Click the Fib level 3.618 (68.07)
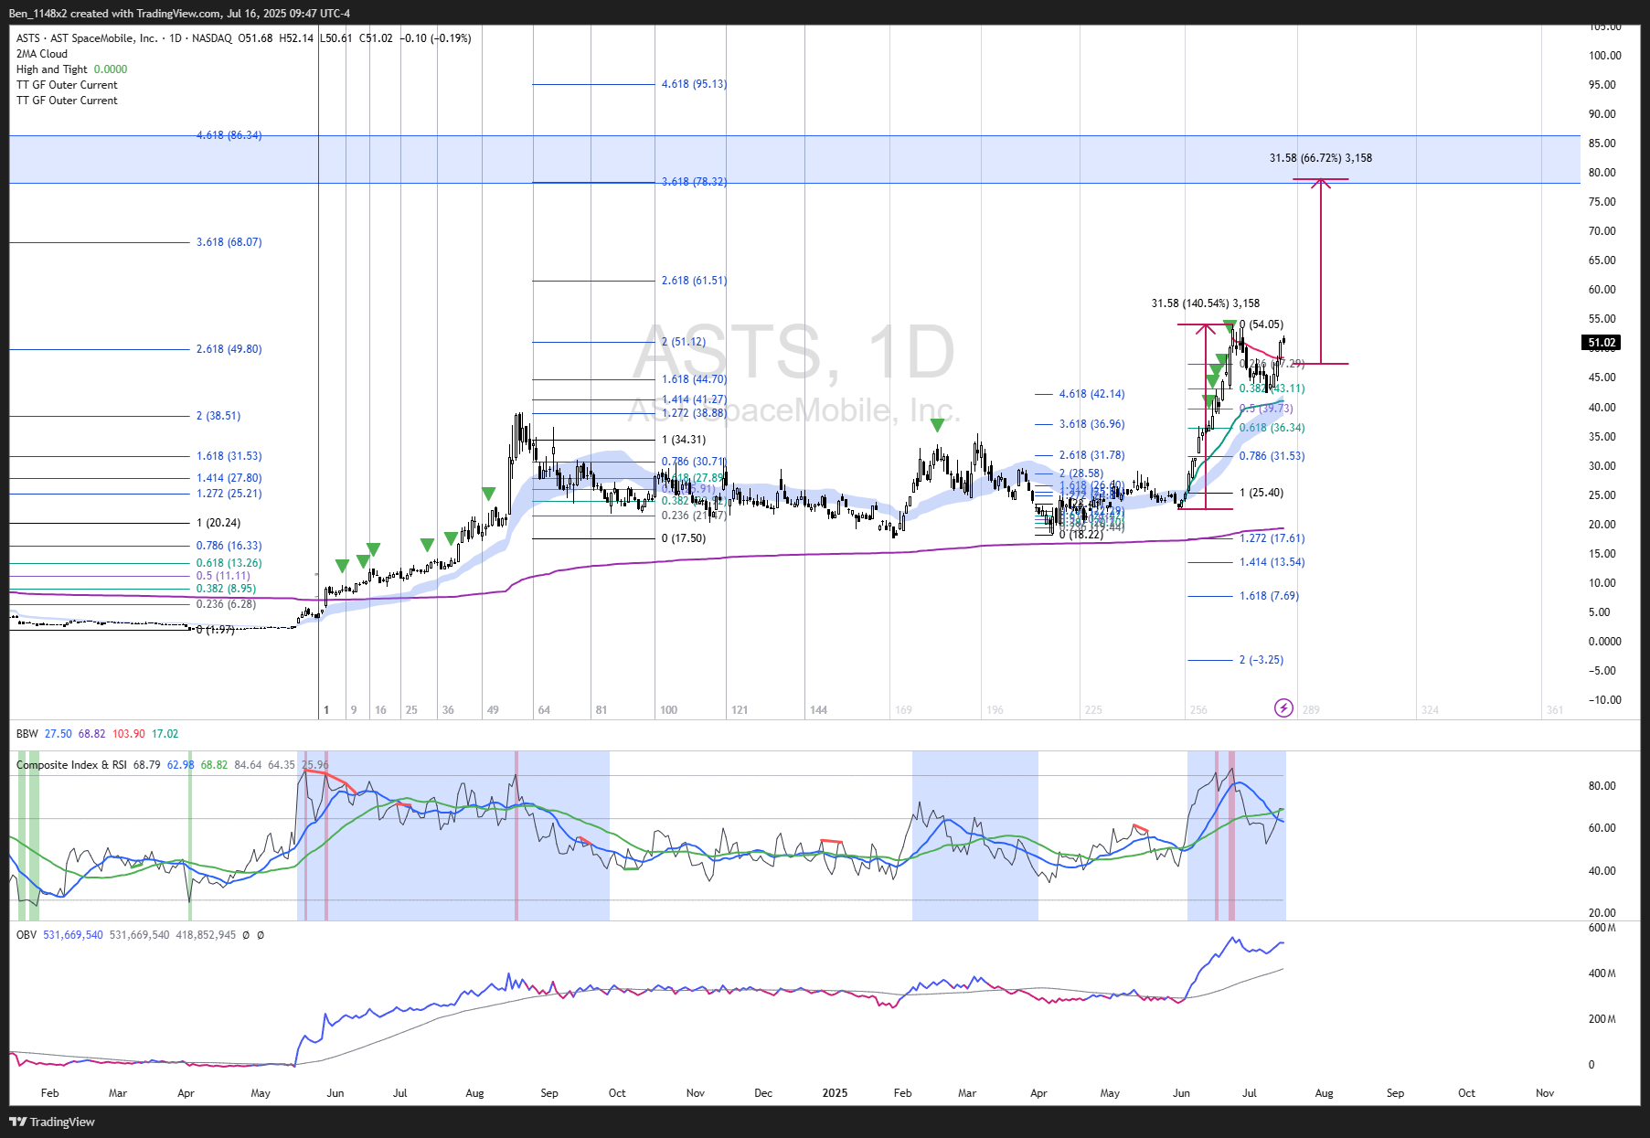This screenshot has height=1138, width=1650. 229,242
